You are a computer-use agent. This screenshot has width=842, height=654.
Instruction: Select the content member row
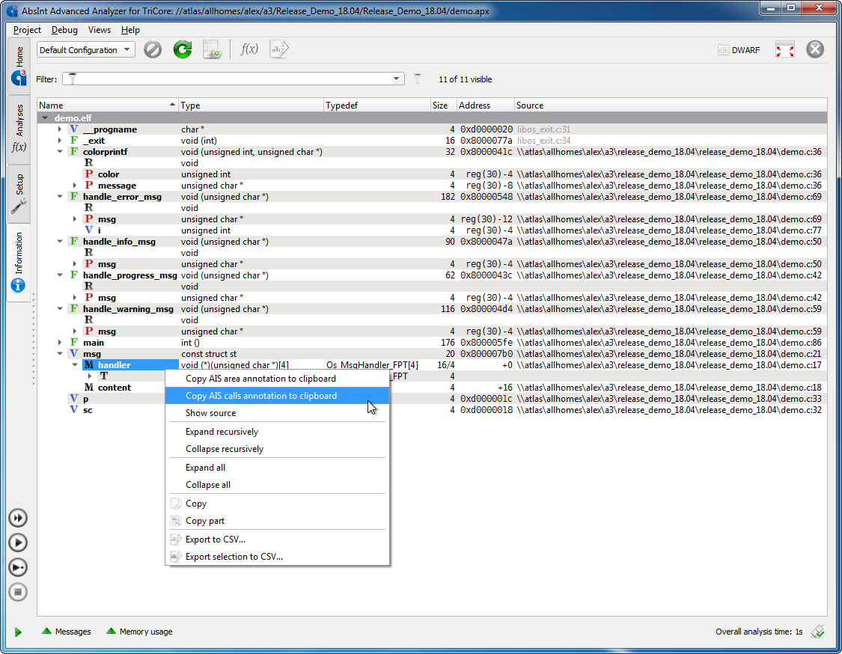coord(432,388)
